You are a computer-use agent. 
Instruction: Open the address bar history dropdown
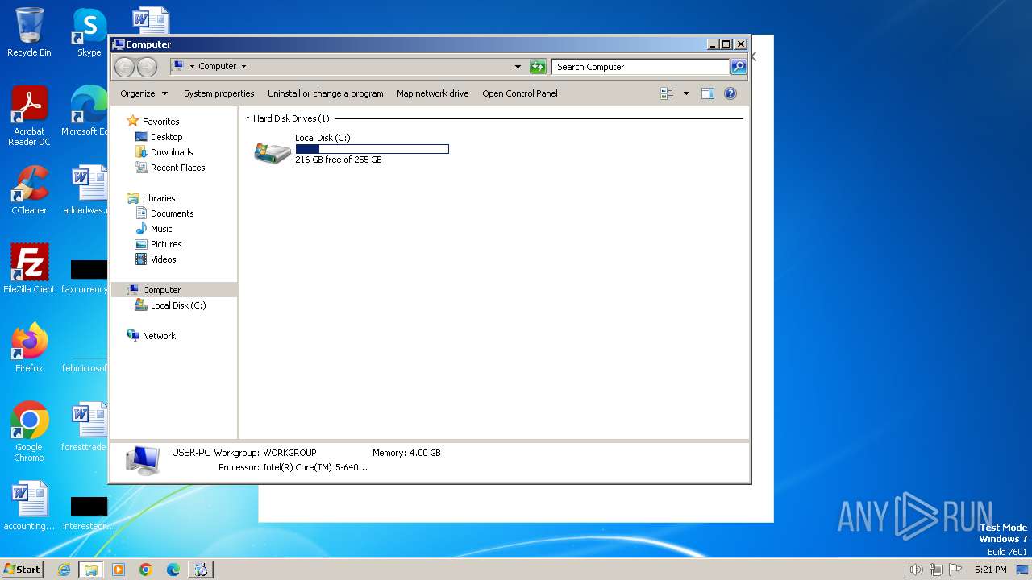[518, 67]
